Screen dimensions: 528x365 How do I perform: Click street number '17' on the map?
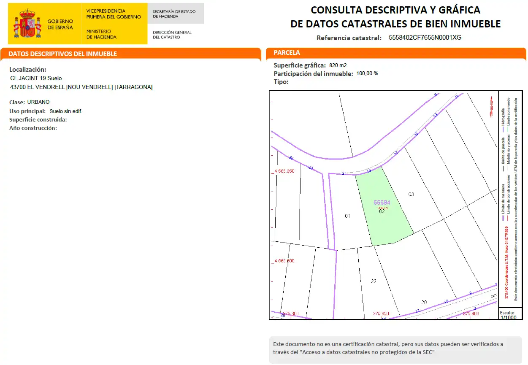395,154
